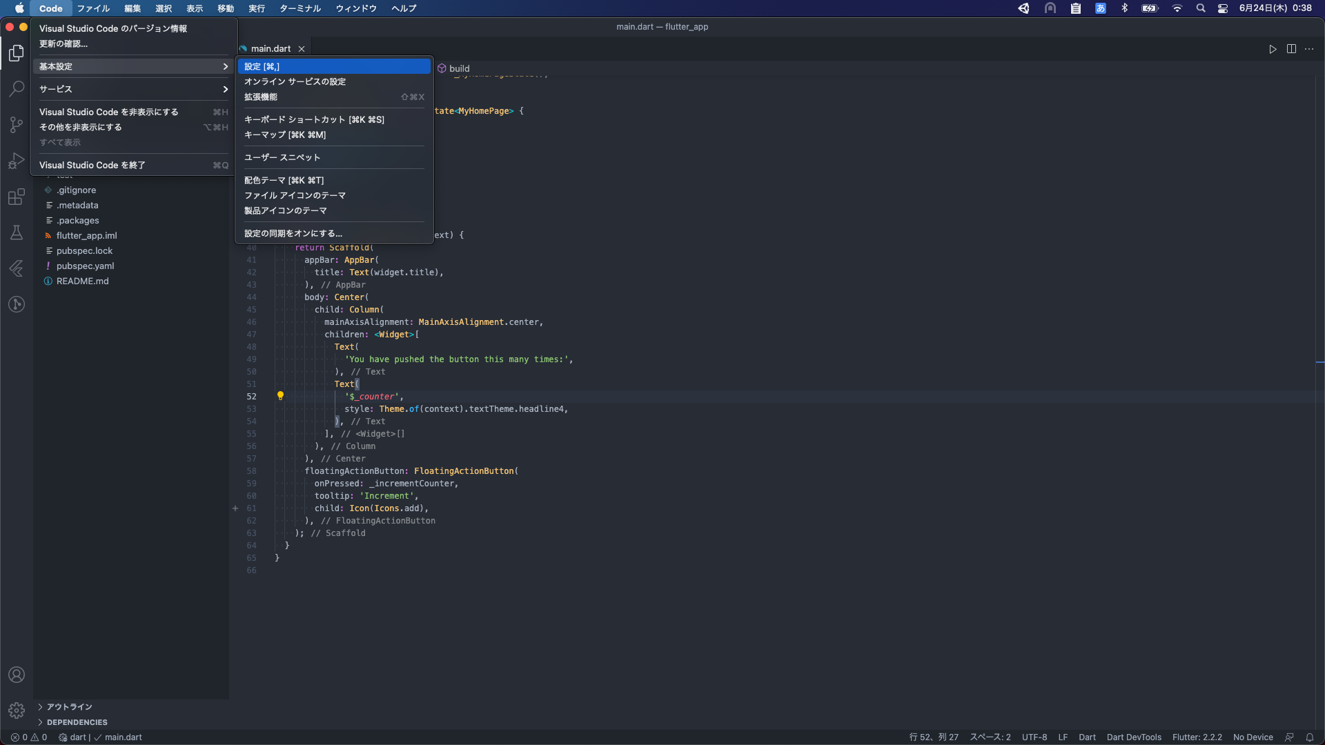
Task: Click the lightbulb code action on line 52
Action: pos(280,396)
